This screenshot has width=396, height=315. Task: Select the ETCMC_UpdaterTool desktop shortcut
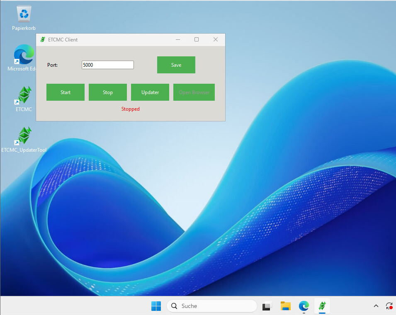point(24,136)
